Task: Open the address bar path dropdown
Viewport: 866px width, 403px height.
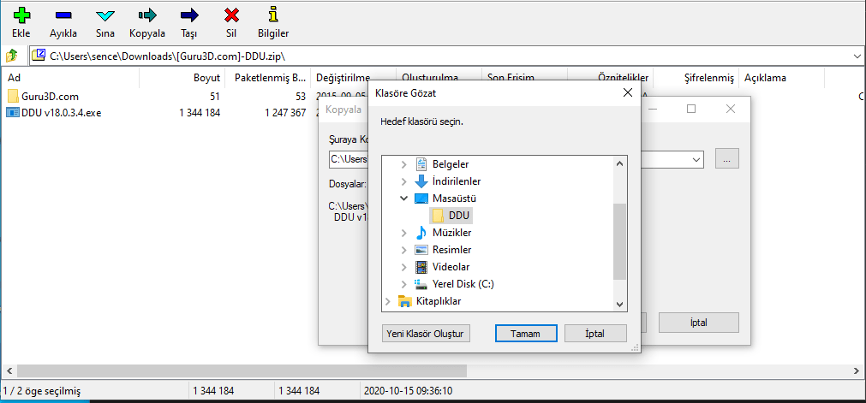Action: tap(857, 56)
